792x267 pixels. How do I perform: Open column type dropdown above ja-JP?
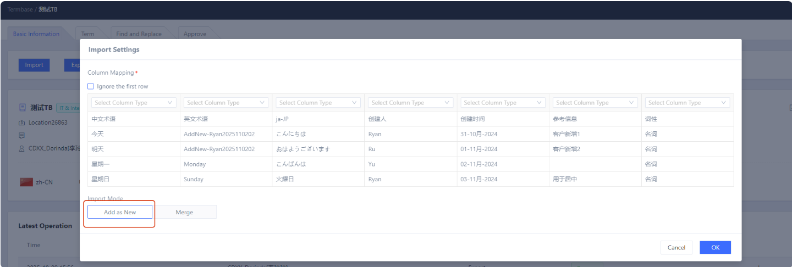tap(319, 103)
